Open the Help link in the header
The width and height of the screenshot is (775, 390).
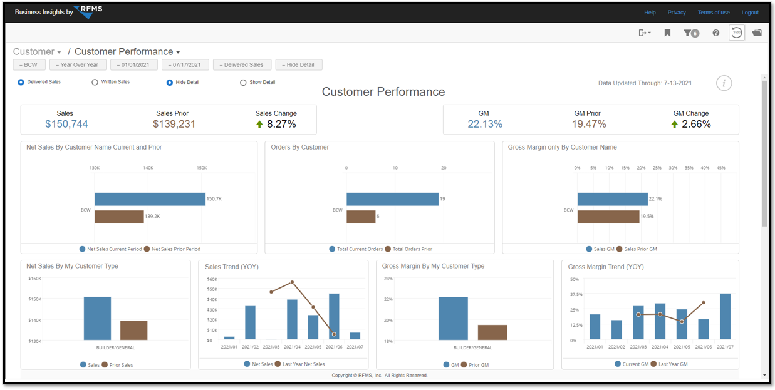tap(650, 13)
